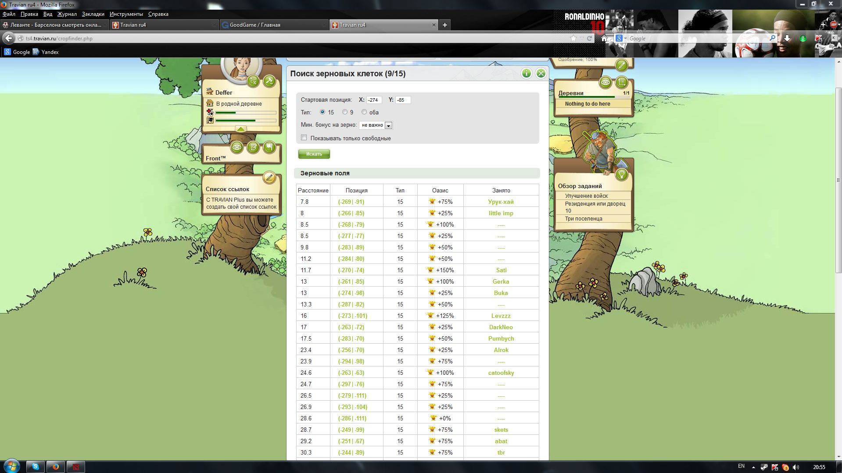Open the Файл menu

click(9, 14)
